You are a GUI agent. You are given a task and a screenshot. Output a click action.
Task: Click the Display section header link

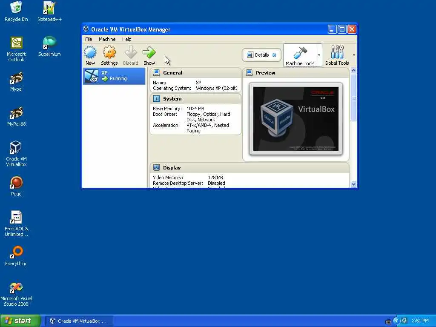point(172,168)
